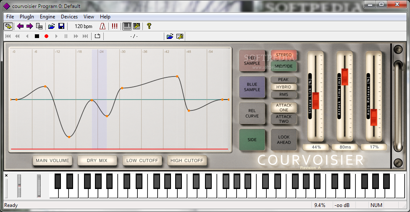Open help with yellow question mark icon
The width and height of the screenshot is (410, 212).
click(x=149, y=26)
